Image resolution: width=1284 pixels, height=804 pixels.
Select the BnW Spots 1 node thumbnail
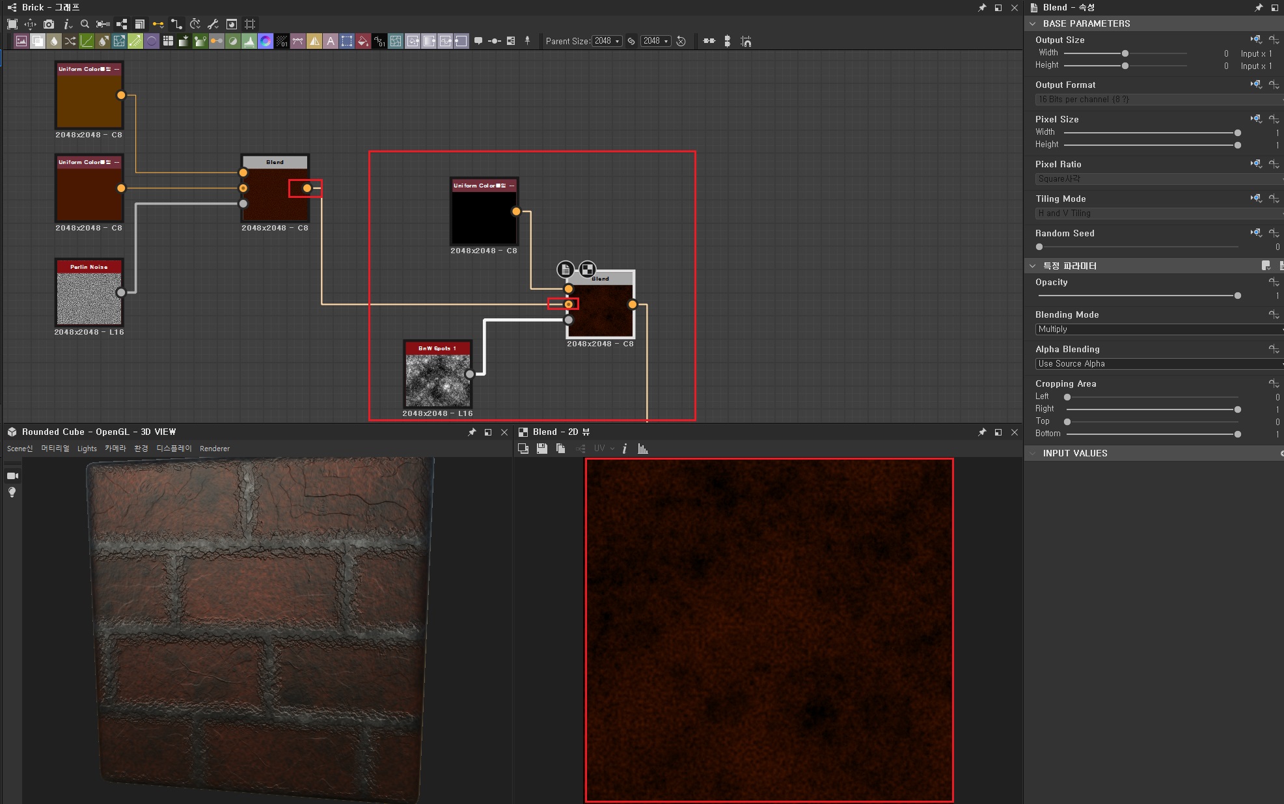(437, 380)
